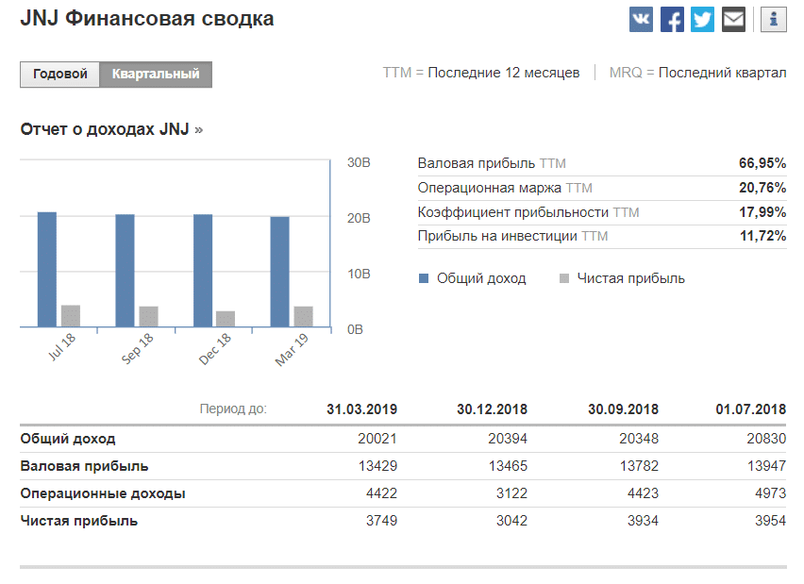Click net income value 3934
The height and width of the screenshot is (584, 804).
(643, 521)
